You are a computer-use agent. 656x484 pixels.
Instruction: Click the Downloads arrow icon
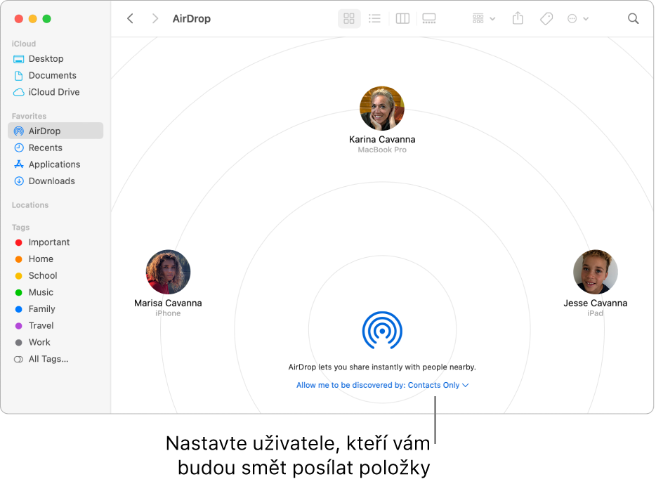pyautogui.click(x=19, y=181)
